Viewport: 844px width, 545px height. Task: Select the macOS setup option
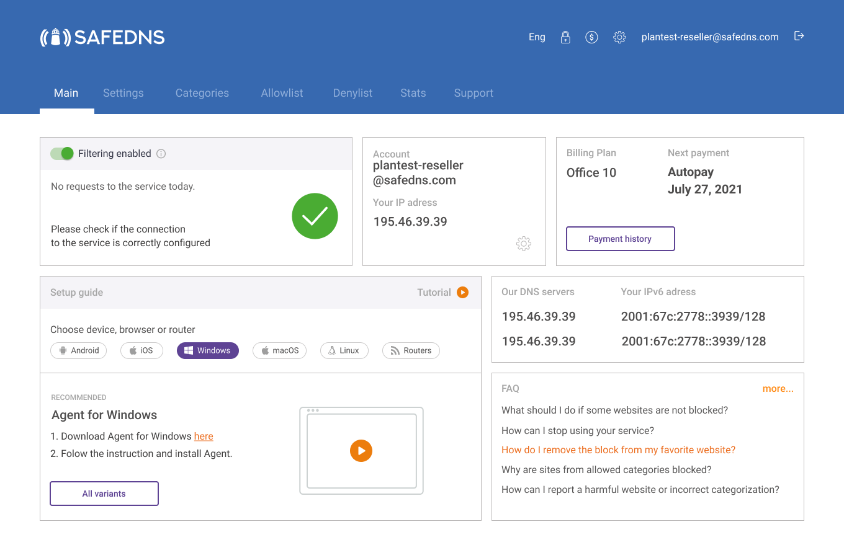tap(279, 350)
